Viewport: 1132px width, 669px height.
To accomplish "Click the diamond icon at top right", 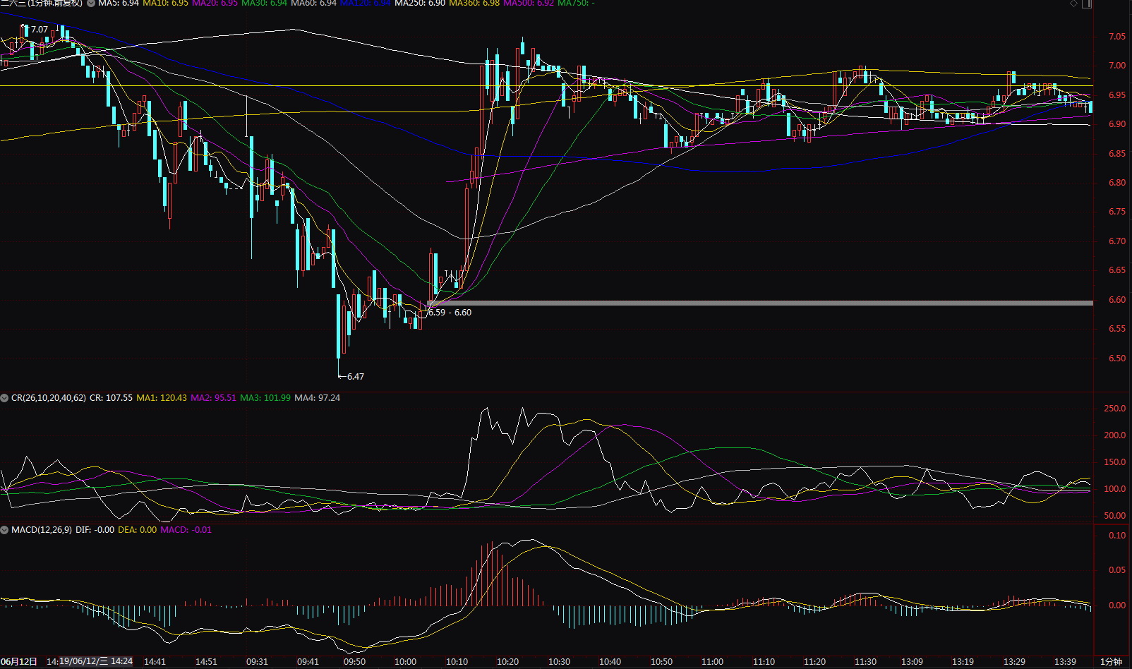I will [x=1074, y=4].
